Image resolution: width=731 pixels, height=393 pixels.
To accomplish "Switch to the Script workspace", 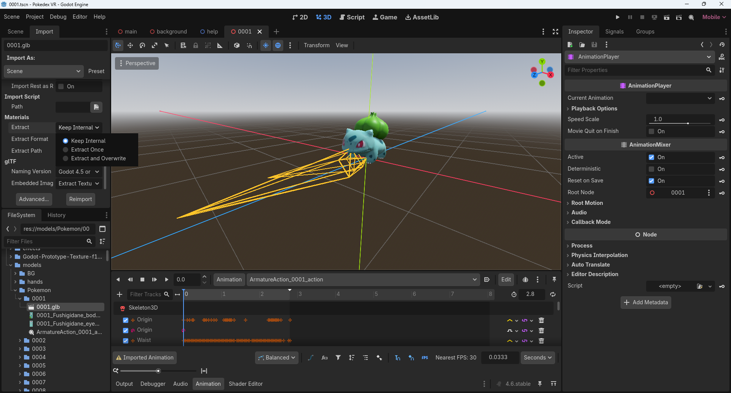I will [352, 17].
